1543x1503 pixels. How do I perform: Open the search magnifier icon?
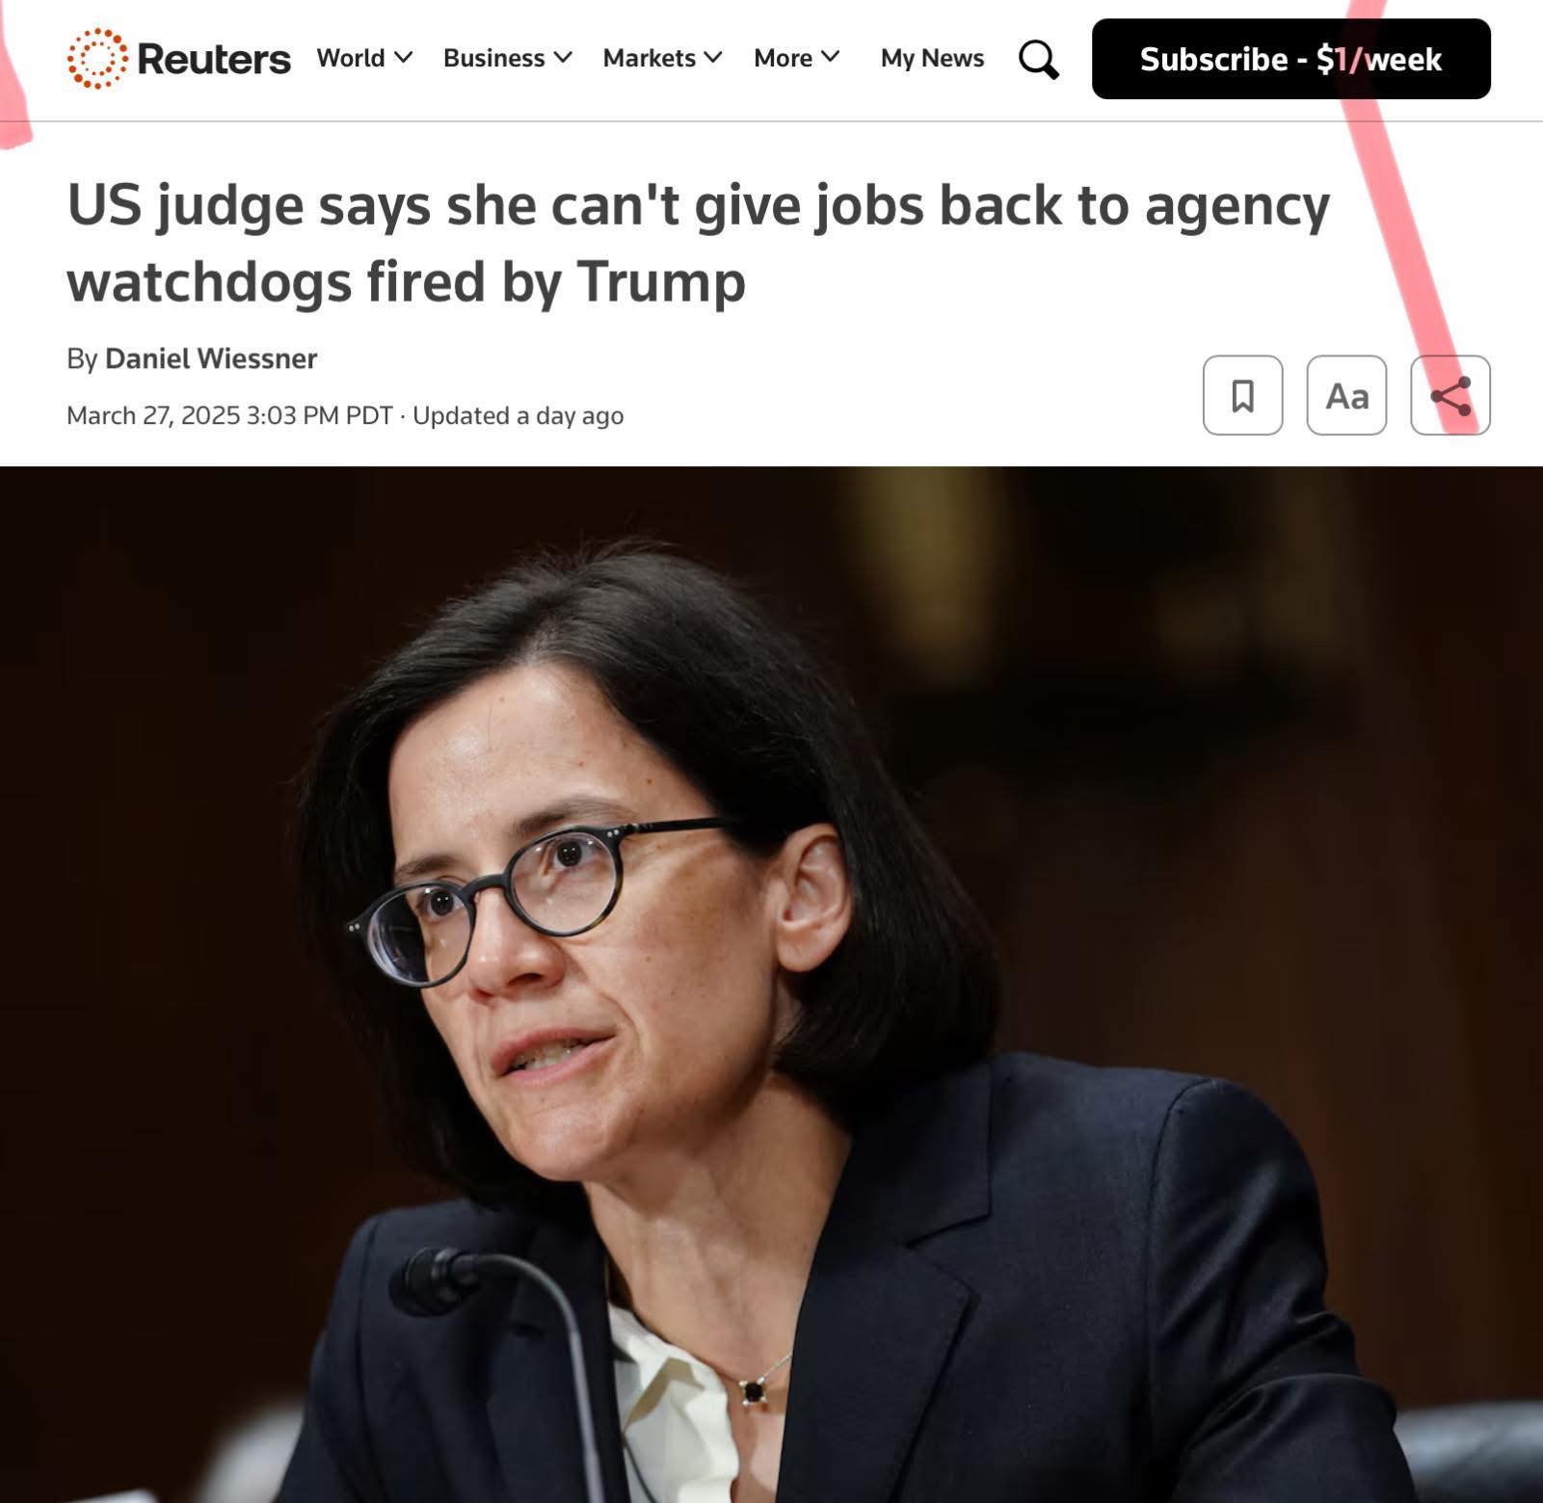[x=1038, y=59]
